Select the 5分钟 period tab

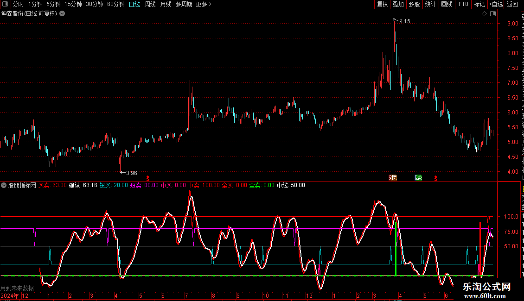coord(53,4)
